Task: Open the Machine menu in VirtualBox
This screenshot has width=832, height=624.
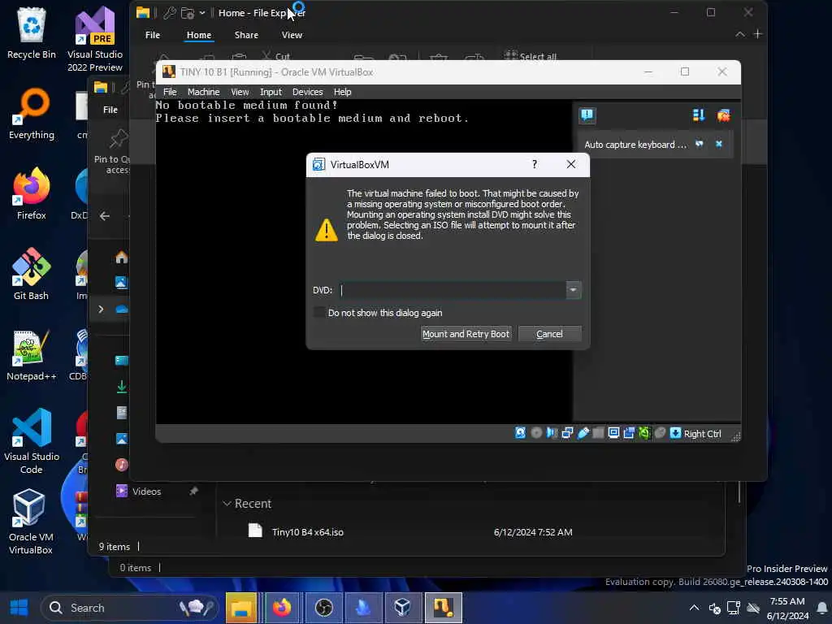Action: 203,92
